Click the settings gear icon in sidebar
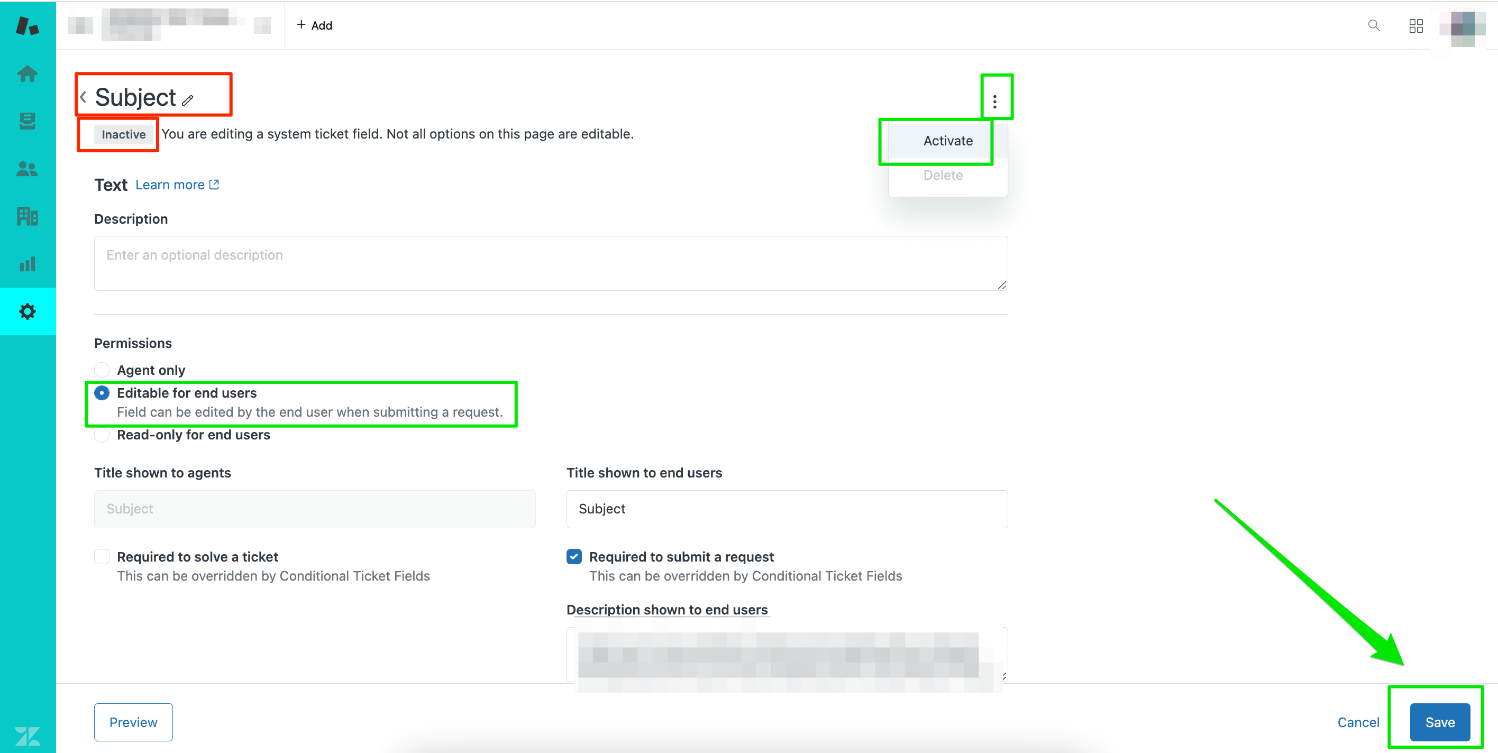Image resolution: width=1498 pixels, height=753 pixels. 27,311
